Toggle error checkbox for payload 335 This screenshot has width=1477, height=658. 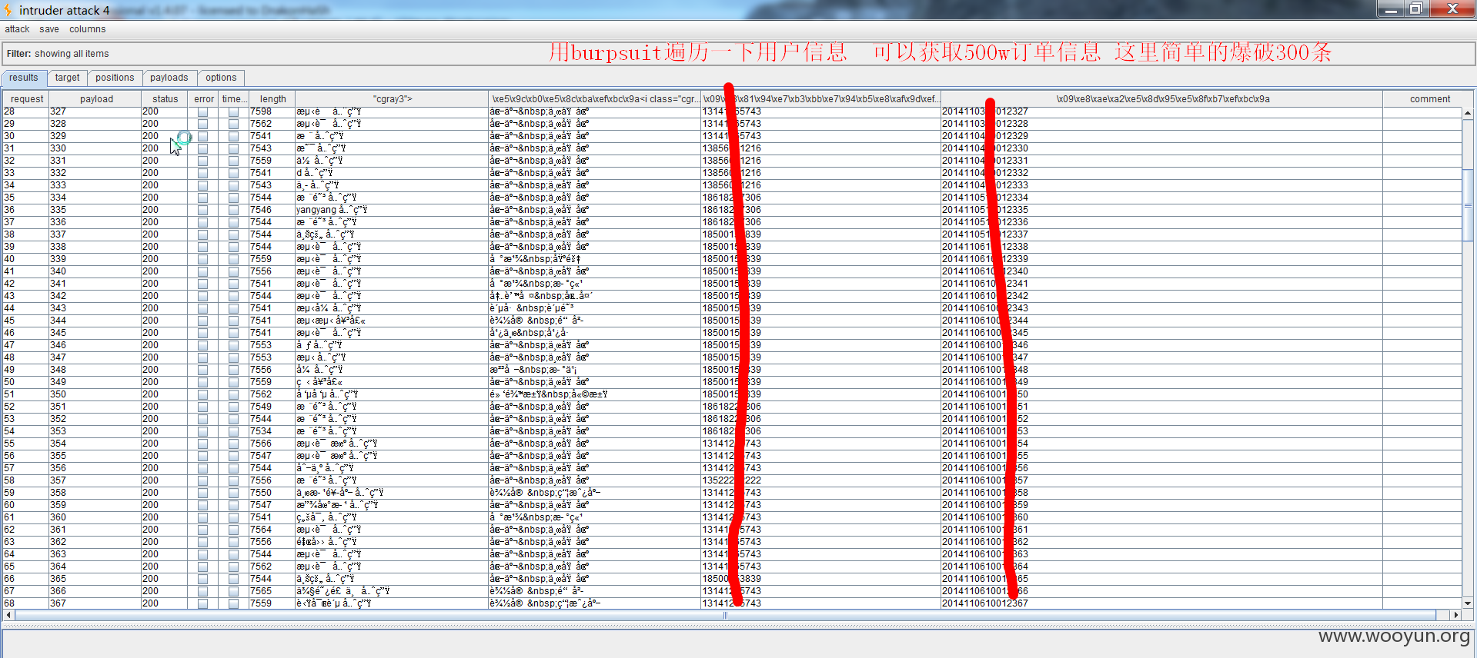(202, 211)
